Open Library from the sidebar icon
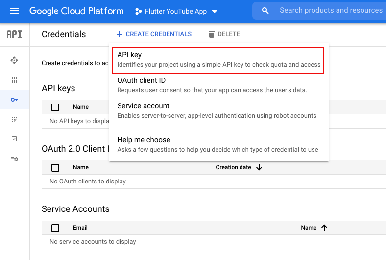386x260 pixels. [14, 80]
